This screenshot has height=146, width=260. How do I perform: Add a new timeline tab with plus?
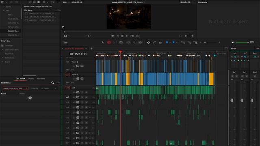(x=91, y=49)
